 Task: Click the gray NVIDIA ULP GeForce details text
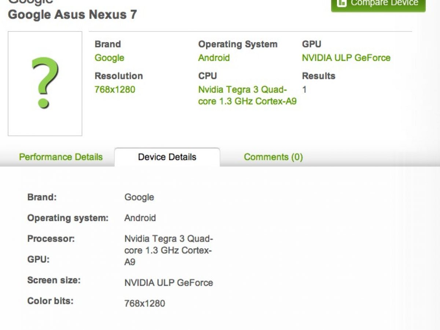tap(168, 283)
